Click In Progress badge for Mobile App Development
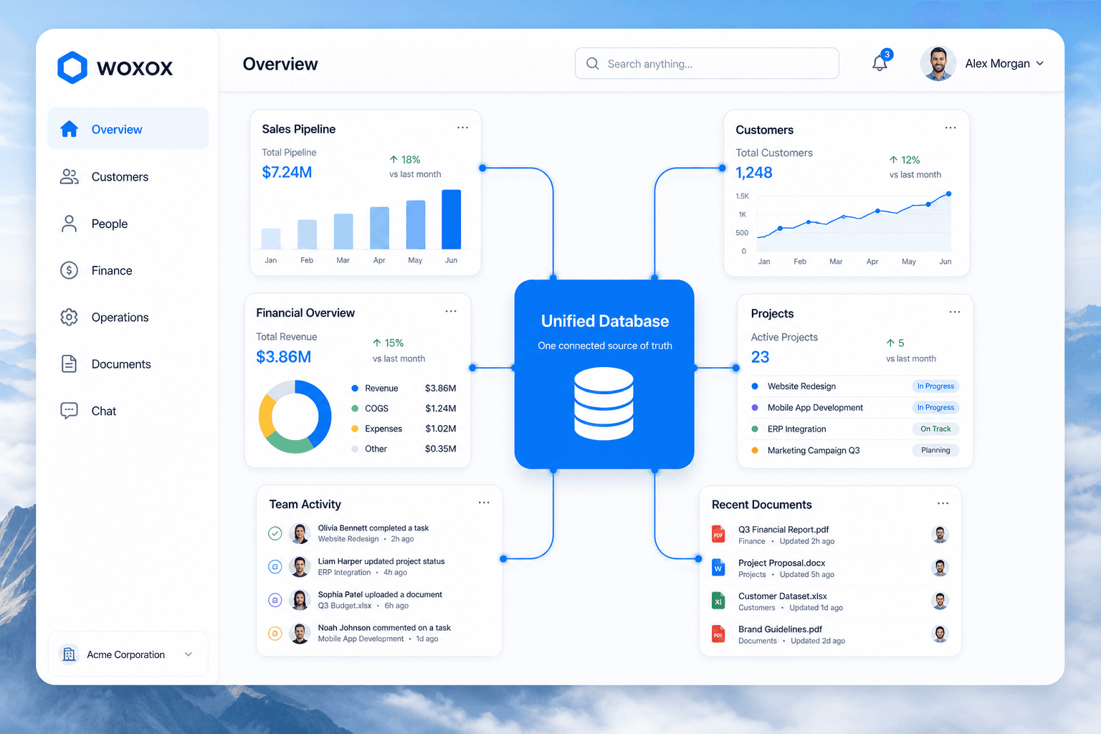This screenshot has height=734, width=1101. click(x=935, y=408)
